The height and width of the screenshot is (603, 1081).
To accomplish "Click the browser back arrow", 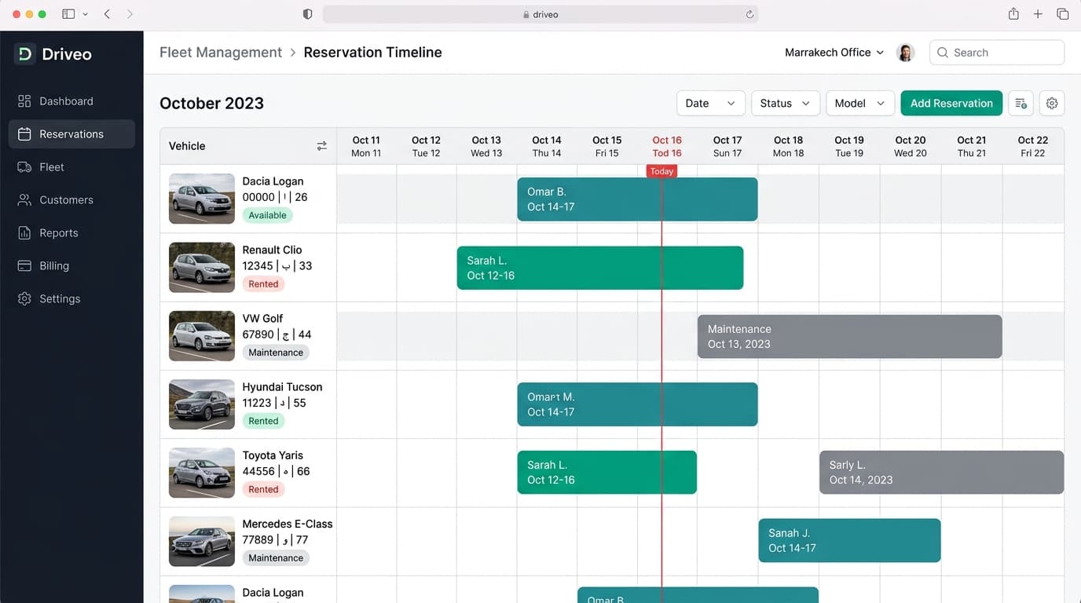I will (107, 14).
